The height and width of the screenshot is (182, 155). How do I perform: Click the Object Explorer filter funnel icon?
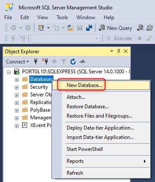click(x=64, y=62)
